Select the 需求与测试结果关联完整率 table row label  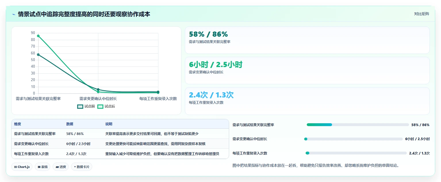click(x=35, y=134)
